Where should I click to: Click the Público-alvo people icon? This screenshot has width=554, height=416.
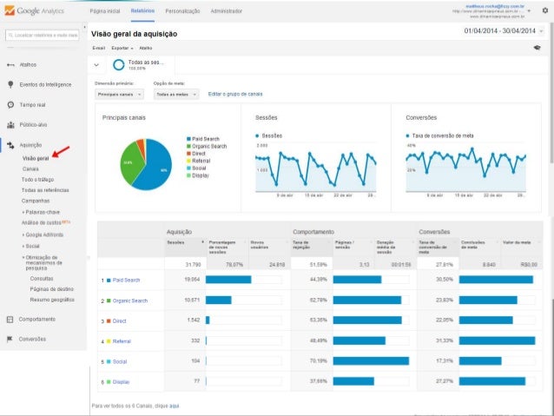[10, 124]
